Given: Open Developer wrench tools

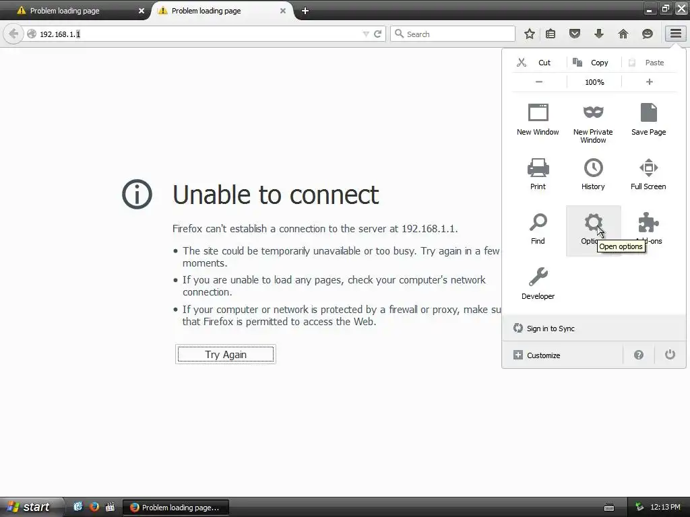Looking at the screenshot, I should pos(538,283).
